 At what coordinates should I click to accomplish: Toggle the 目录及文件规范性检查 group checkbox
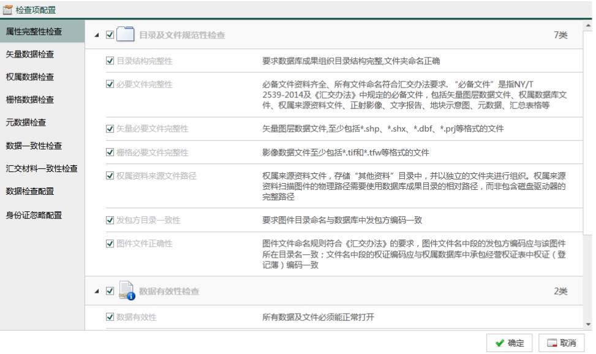pyautogui.click(x=109, y=35)
